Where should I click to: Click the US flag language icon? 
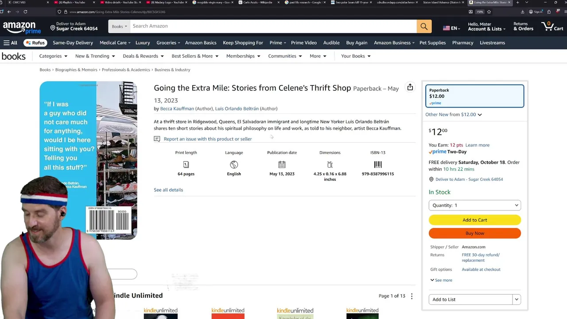tap(447, 28)
